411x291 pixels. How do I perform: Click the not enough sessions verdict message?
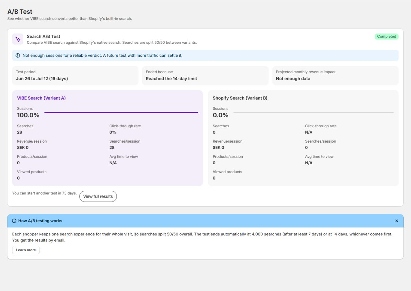click(102, 56)
